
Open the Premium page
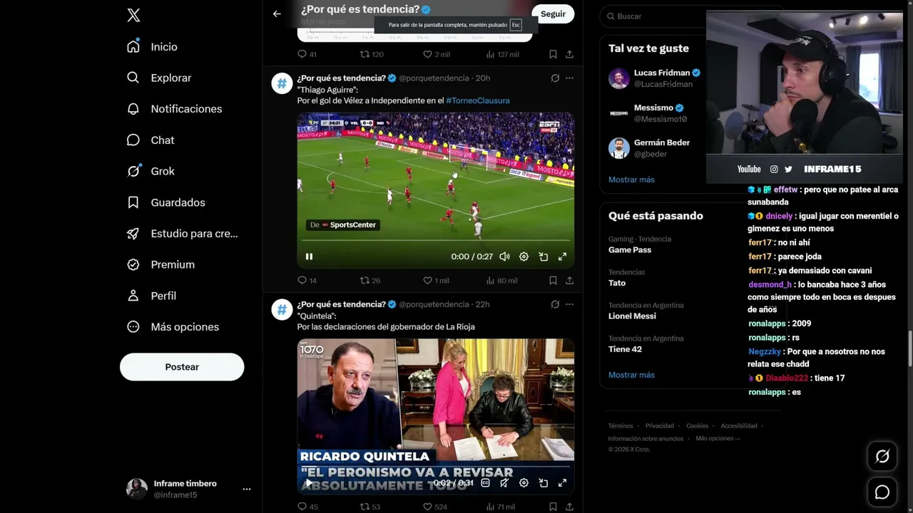click(x=160, y=264)
